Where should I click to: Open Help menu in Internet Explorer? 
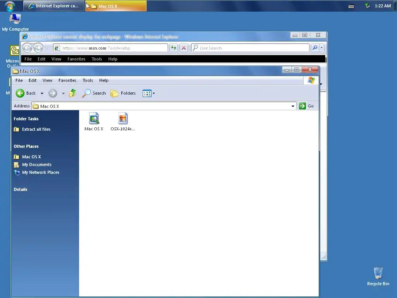pyautogui.click(x=113, y=59)
